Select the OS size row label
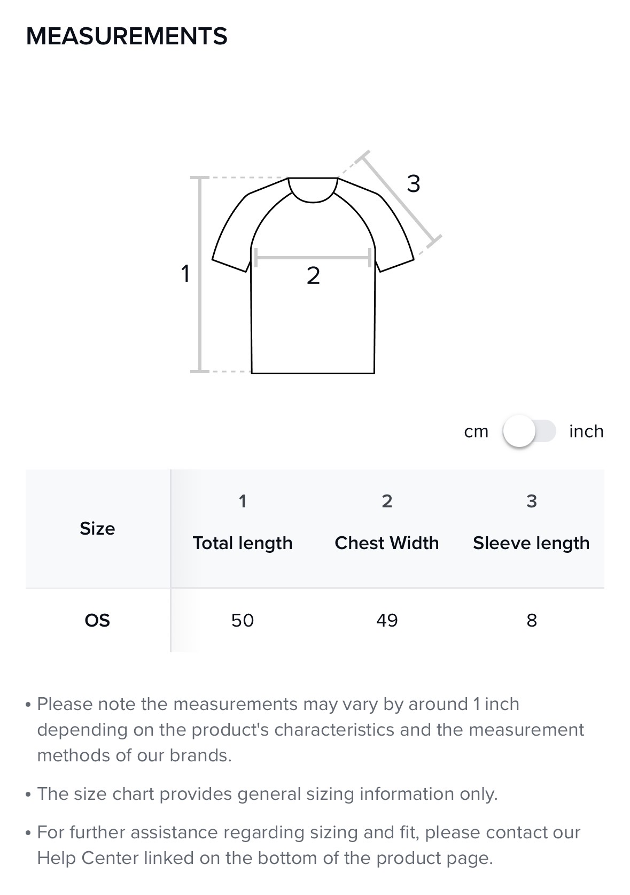Screen dimensions: 630x895 tap(97, 620)
